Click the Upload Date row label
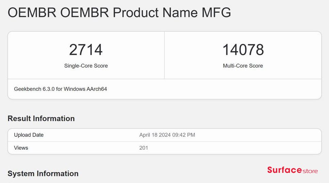Viewport: 329px width, 183px height. click(x=29, y=135)
